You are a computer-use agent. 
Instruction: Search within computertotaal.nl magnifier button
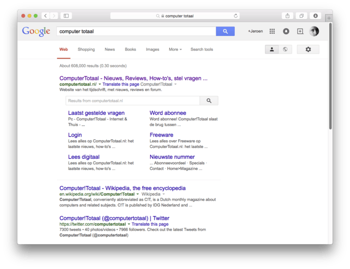pyautogui.click(x=209, y=101)
